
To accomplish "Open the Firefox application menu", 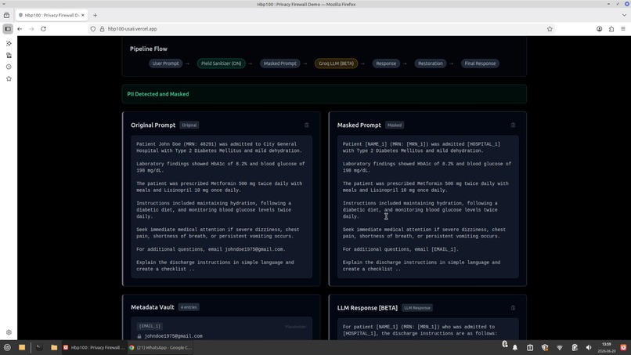I will [623, 29].
